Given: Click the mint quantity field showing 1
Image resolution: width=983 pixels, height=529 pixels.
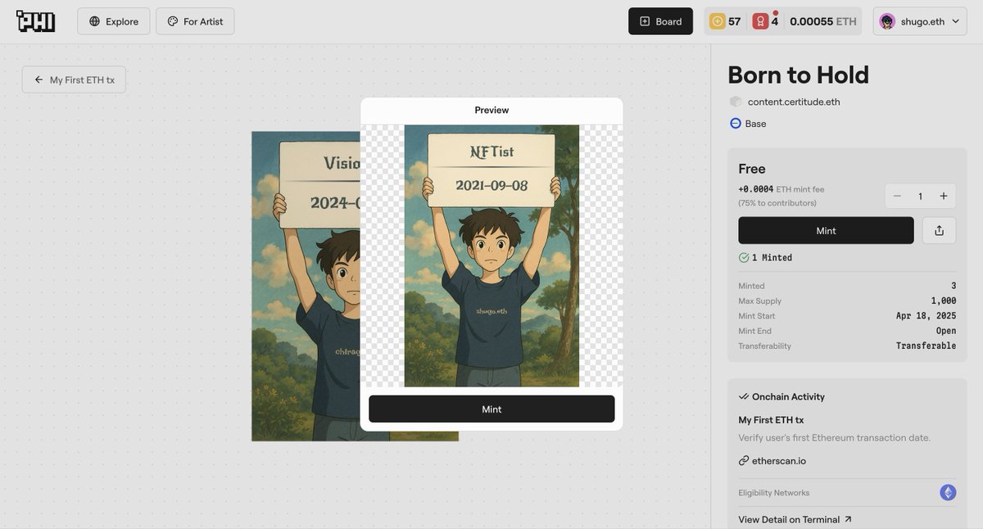Looking at the screenshot, I should (x=921, y=196).
